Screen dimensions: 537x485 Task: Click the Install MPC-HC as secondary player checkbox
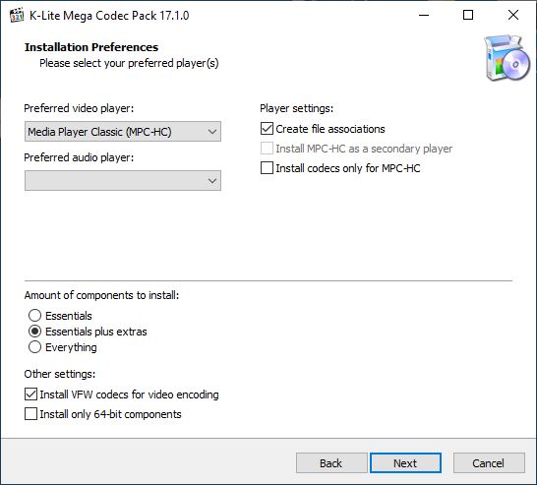pos(267,149)
